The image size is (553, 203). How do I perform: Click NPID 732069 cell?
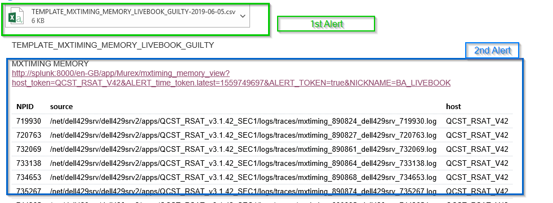coord(29,150)
